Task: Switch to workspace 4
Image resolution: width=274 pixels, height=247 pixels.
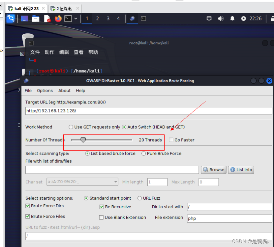Action: [118, 19]
